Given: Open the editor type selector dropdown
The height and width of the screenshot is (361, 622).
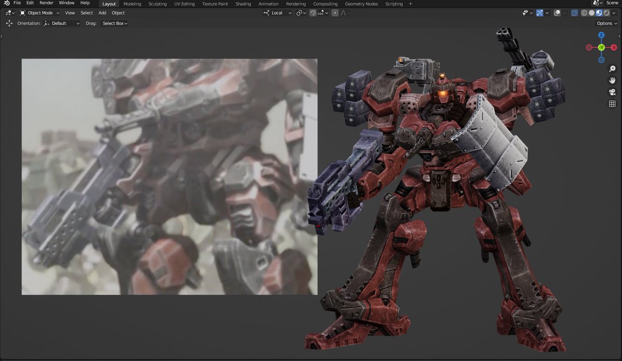Looking at the screenshot, I should point(10,12).
